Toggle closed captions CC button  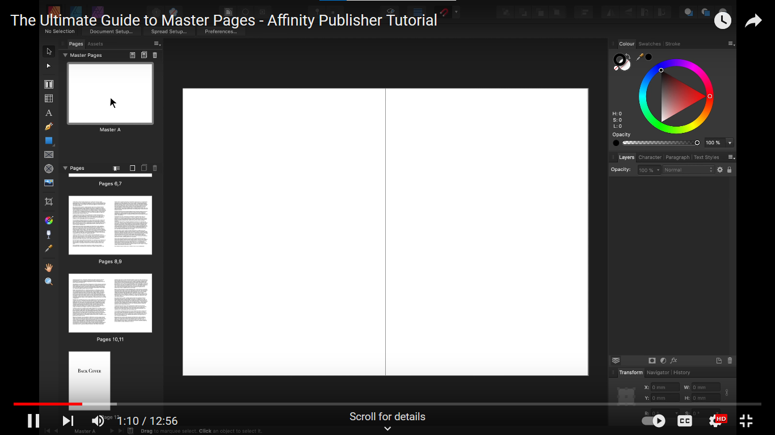pos(685,421)
